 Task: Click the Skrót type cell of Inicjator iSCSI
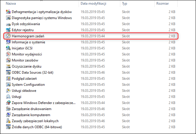tap(126, 48)
